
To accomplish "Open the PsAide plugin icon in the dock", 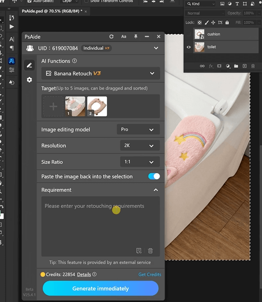I will click(12, 61).
